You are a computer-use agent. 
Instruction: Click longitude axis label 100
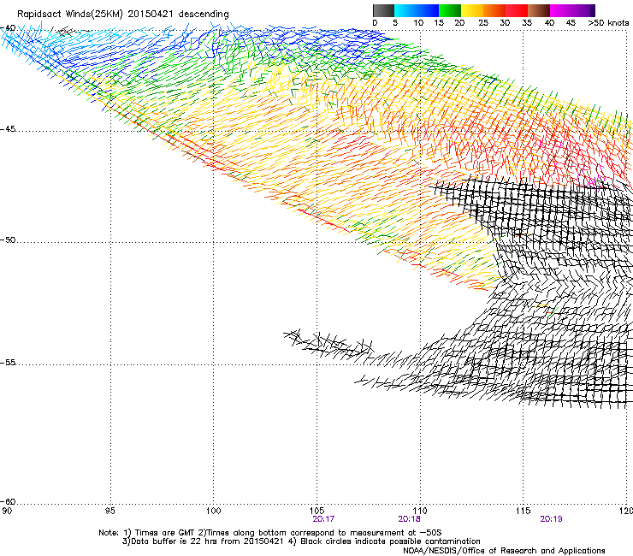[213, 511]
